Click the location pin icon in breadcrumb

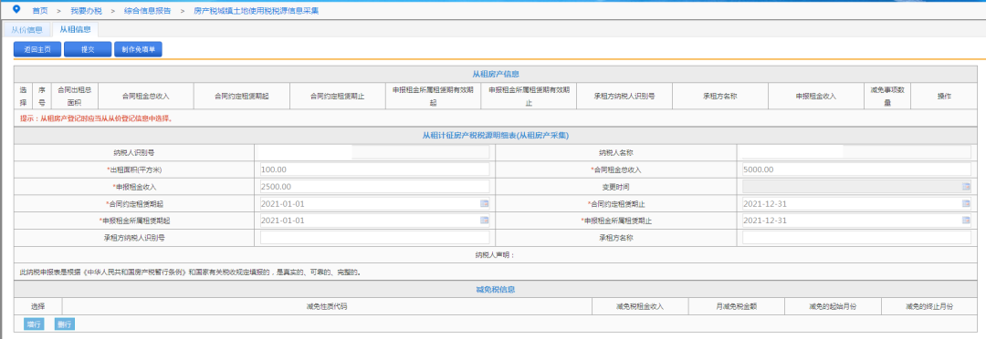[x=16, y=9]
